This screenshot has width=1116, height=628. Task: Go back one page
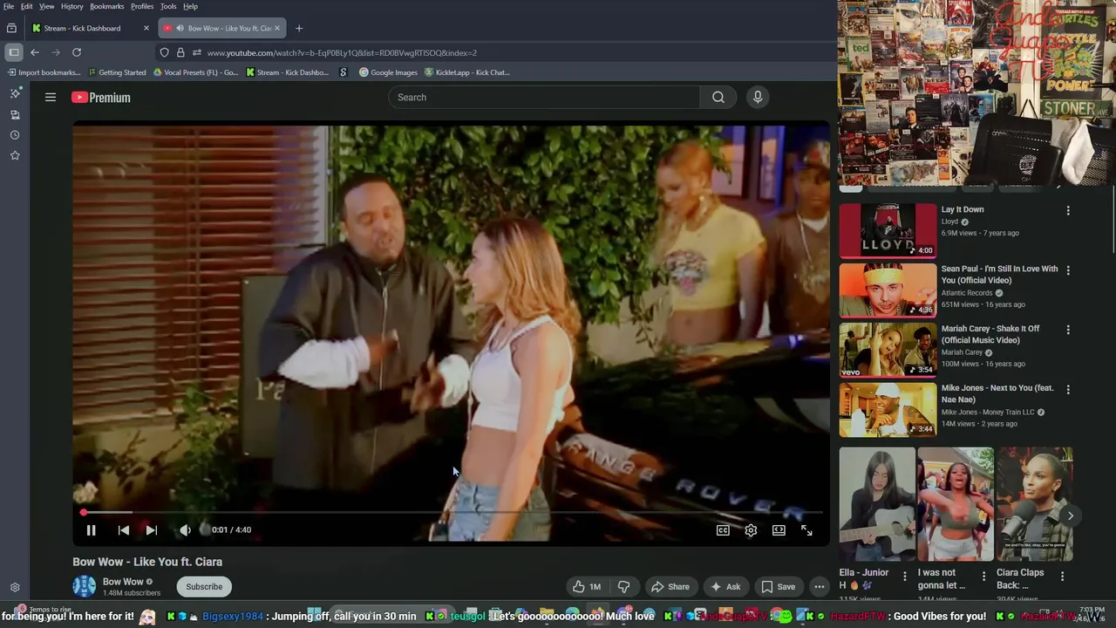point(35,52)
